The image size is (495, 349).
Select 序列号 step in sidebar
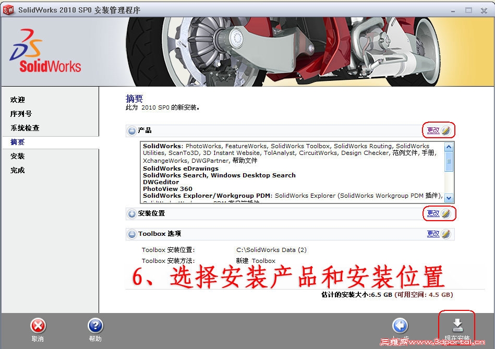[x=21, y=114]
